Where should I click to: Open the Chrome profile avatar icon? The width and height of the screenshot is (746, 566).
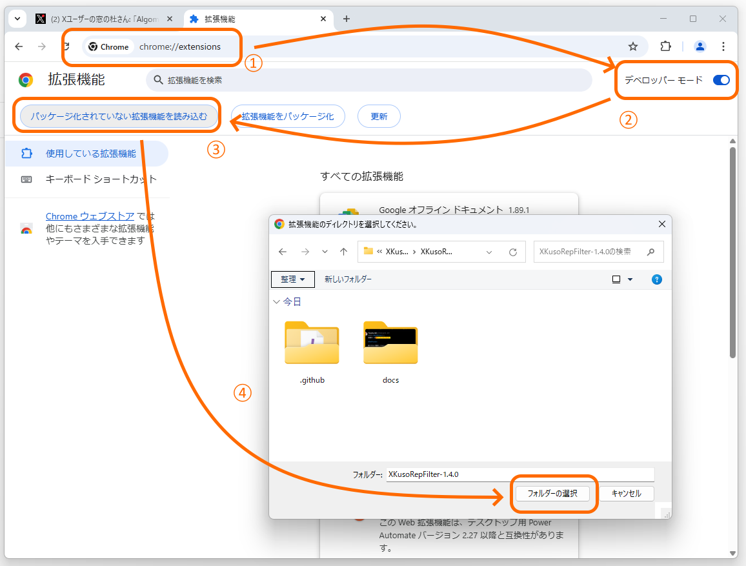coord(700,46)
